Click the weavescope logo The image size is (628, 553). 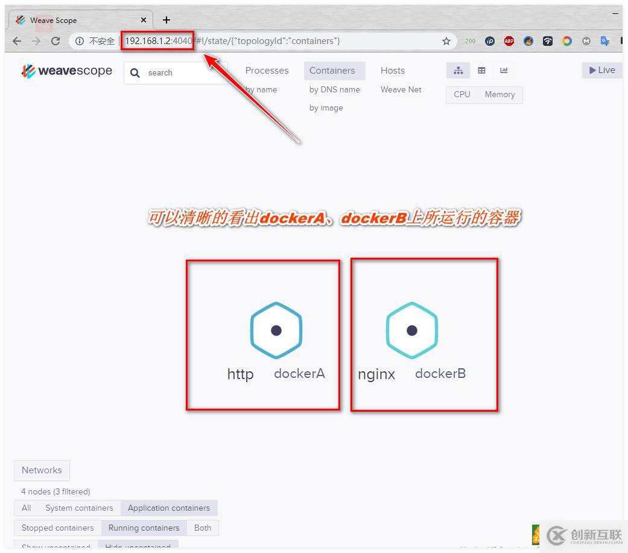point(67,71)
